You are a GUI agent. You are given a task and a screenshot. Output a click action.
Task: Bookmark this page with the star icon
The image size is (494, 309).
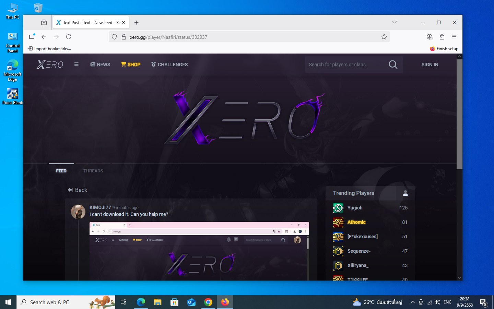coord(384,37)
